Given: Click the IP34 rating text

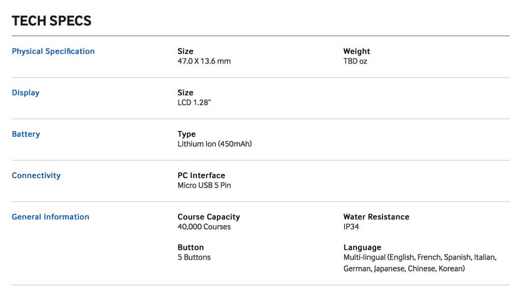Looking at the screenshot, I should pyautogui.click(x=351, y=227).
